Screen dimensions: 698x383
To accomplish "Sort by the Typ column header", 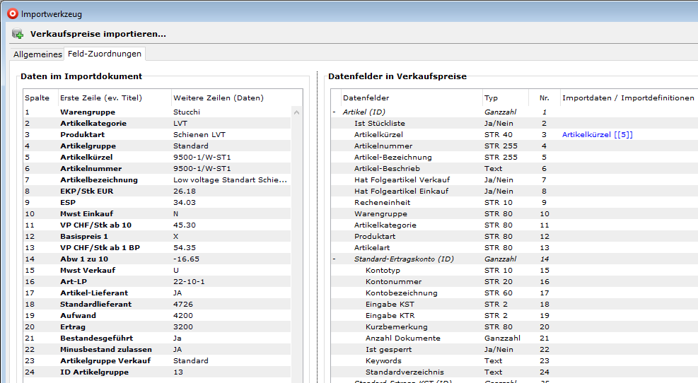I will coord(491,98).
